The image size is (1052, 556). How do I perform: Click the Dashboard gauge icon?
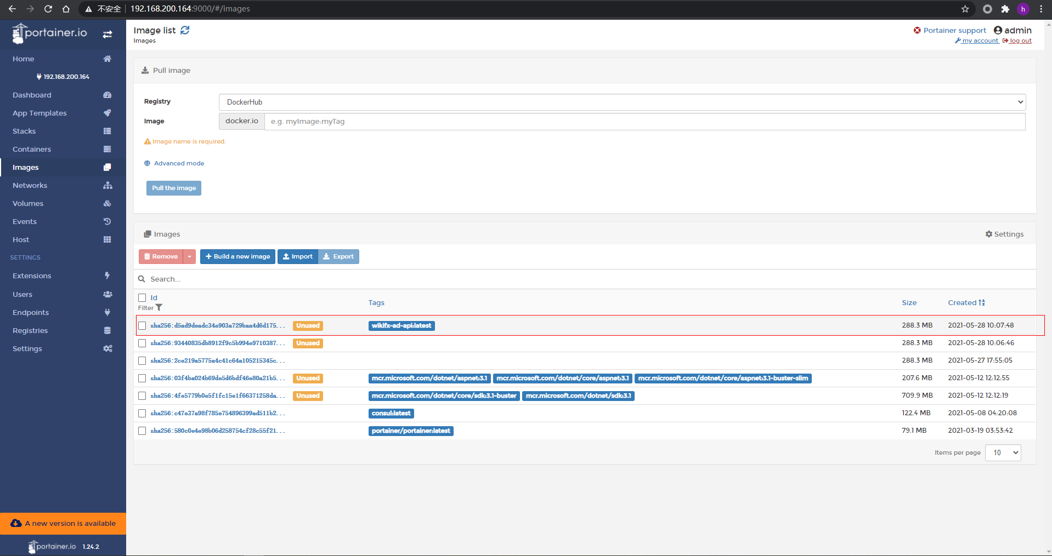coord(108,95)
